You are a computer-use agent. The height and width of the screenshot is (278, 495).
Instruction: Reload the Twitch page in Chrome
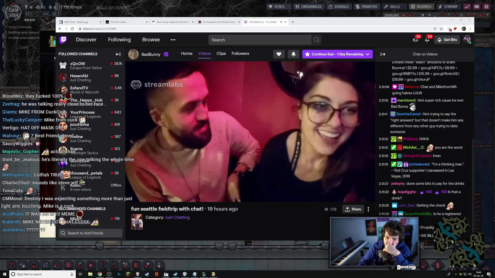tap(72, 29)
